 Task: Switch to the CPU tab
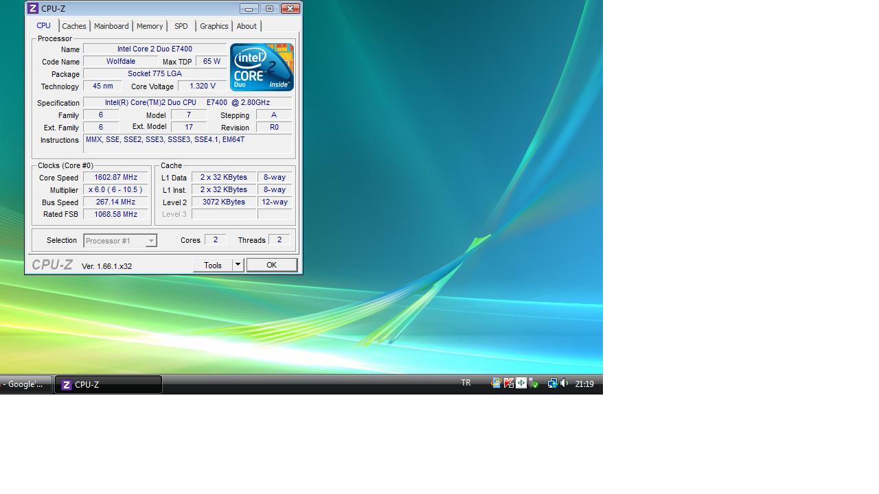tap(44, 25)
